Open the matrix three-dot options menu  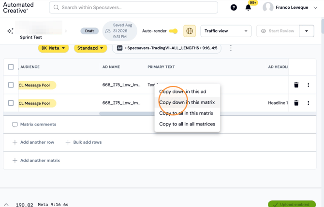(x=231, y=48)
